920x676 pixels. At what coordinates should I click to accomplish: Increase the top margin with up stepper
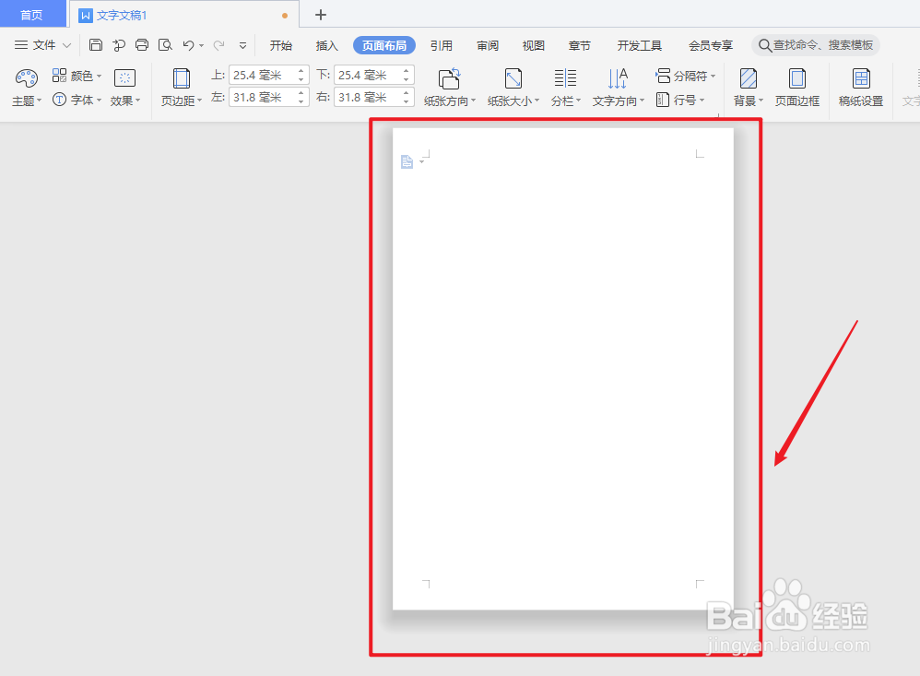pyautogui.click(x=301, y=70)
